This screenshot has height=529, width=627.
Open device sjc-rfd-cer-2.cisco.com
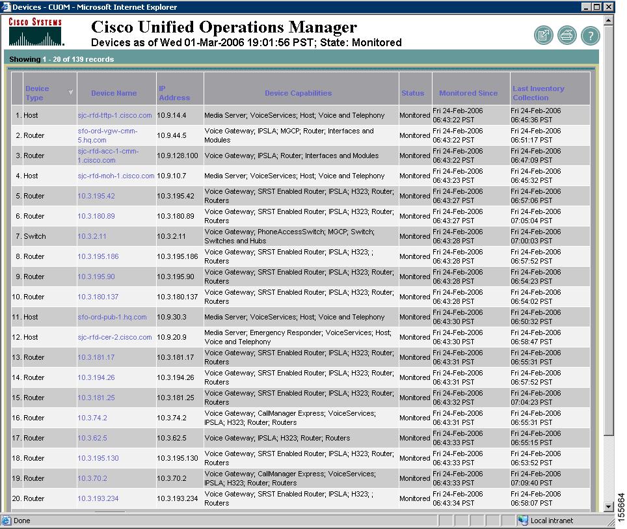tap(114, 337)
